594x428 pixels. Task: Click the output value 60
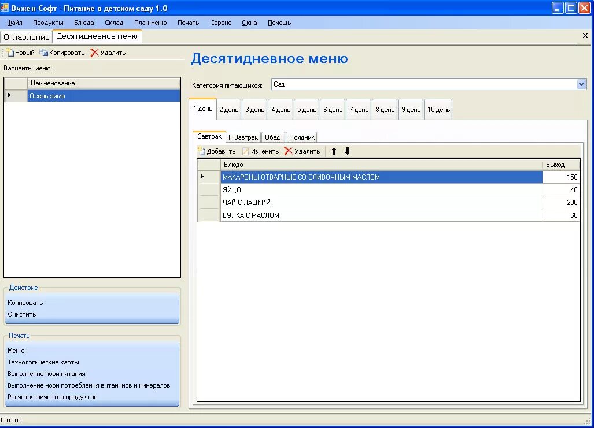[x=561, y=215]
